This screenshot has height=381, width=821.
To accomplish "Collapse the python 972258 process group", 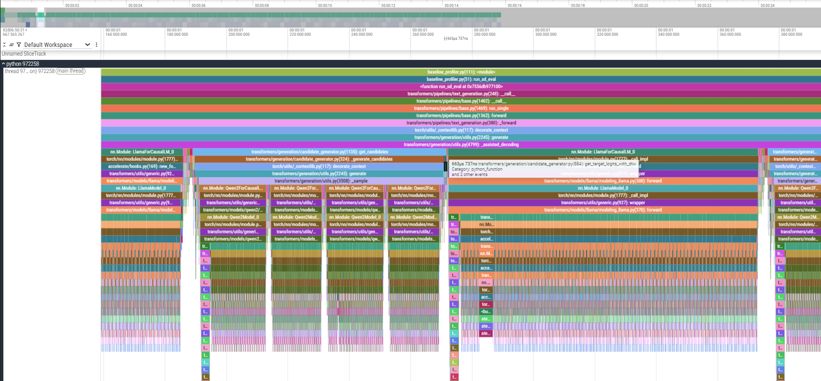I will (3, 64).
